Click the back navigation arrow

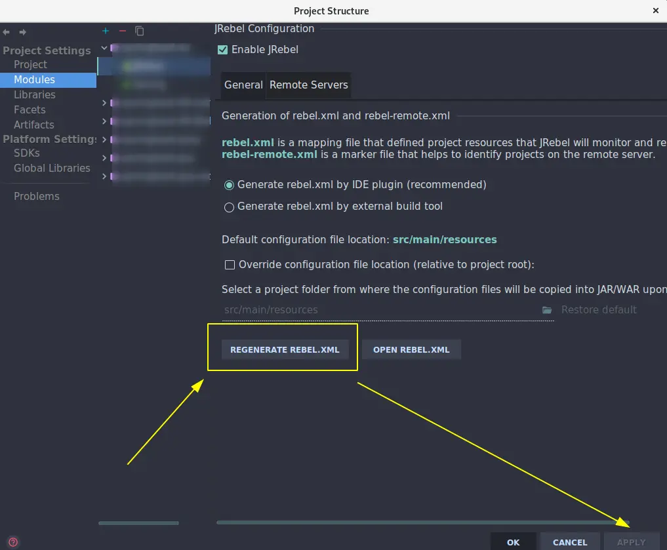tap(6, 32)
